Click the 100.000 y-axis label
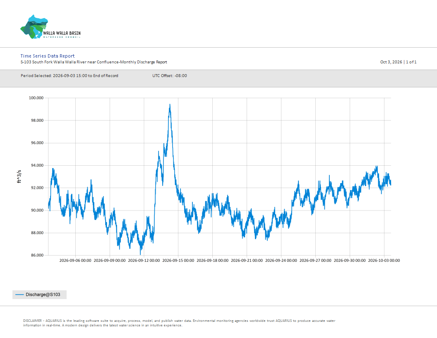437x338 pixels. (36, 98)
